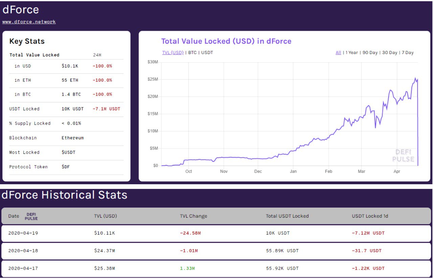Set chart range to 90 Day

(370, 52)
